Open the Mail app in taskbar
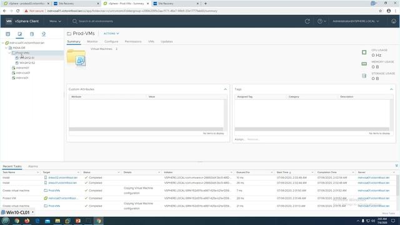The image size is (400, 225). pos(47,221)
